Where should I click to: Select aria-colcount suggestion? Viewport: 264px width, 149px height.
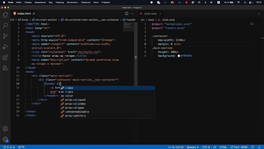click(107, 100)
